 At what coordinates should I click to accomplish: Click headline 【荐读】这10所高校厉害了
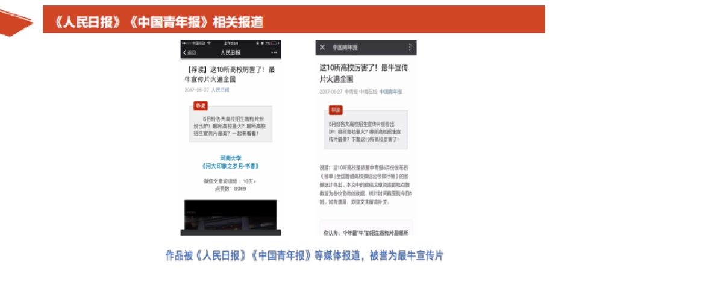(230, 74)
